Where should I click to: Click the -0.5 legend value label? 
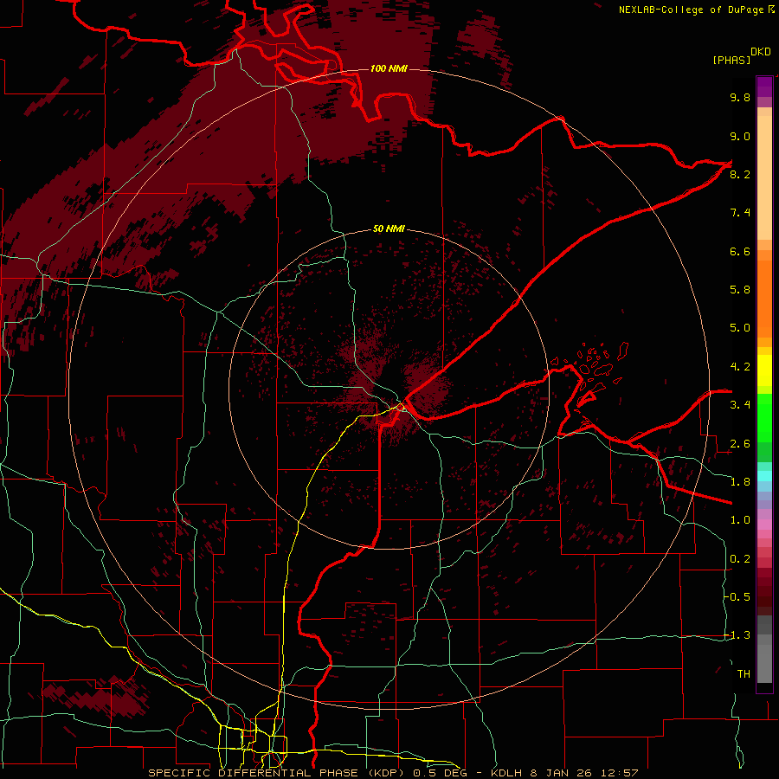tap(738, 597)
